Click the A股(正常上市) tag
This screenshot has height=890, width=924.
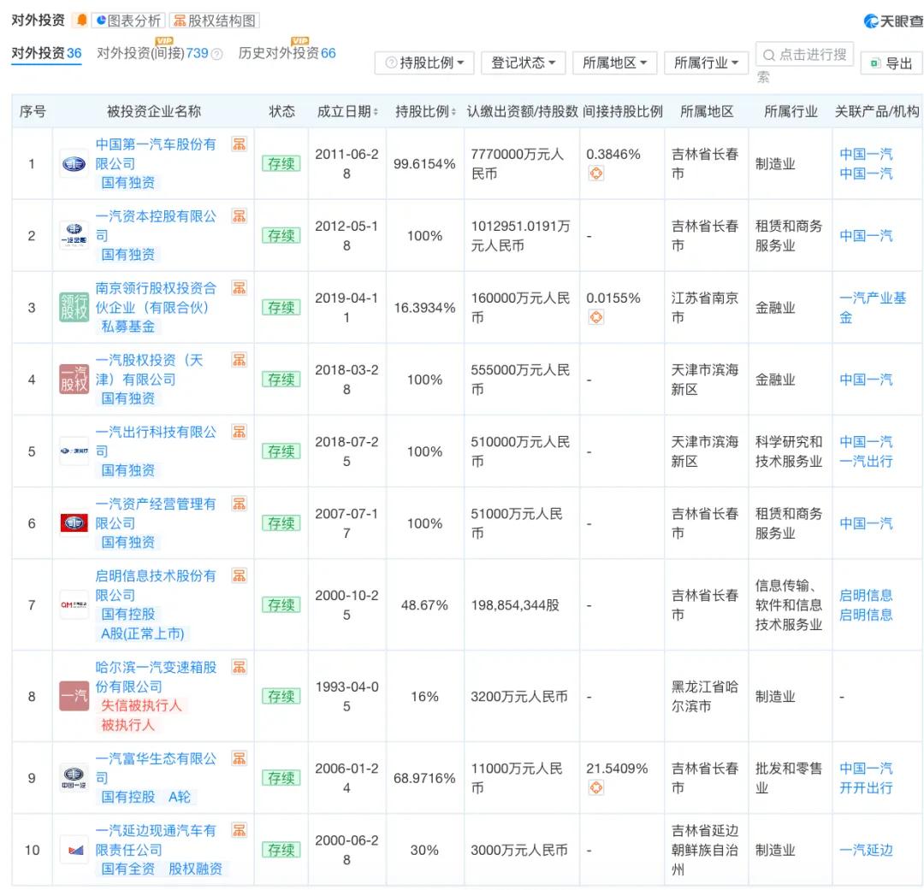tap(143, 634)
